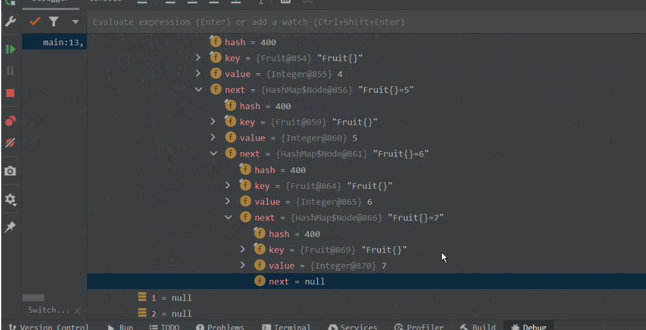The width and height of the screenshot is (646, 330).
Task: Collapse the next = {HashMap$Node@861} node
Action: [x=213, y=153]
